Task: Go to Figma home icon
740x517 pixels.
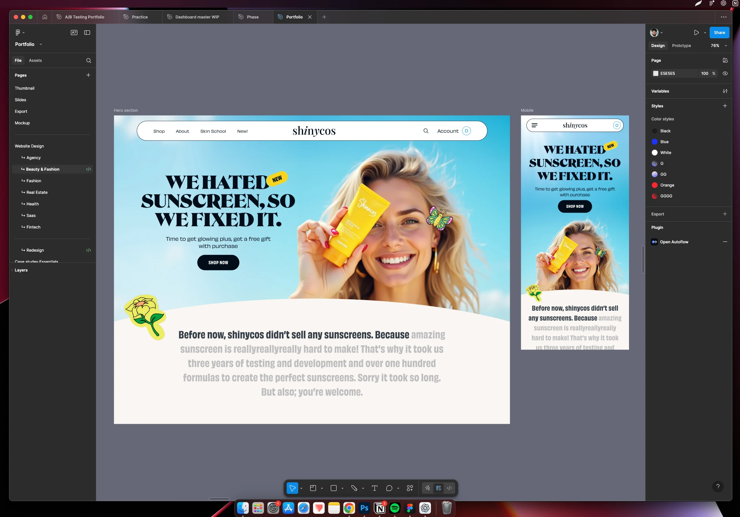Action: pos(45,17)
